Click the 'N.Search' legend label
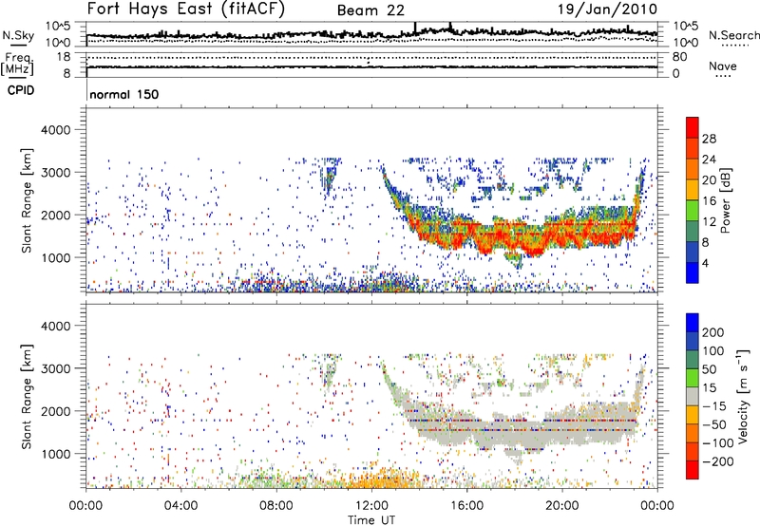 coord(734,35)
